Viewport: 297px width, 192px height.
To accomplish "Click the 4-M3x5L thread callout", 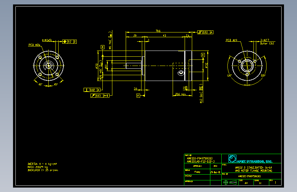I will tap(47, 40).
